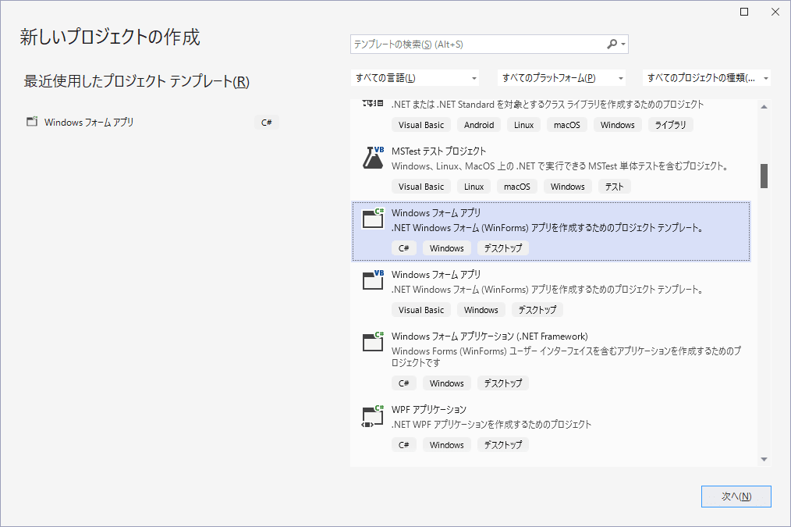Open the all platforms dropdown
791x527 pixels.
pos(562,78)
